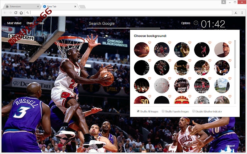
Task: Open the Most Visited menu
Action: click(14, 23)
